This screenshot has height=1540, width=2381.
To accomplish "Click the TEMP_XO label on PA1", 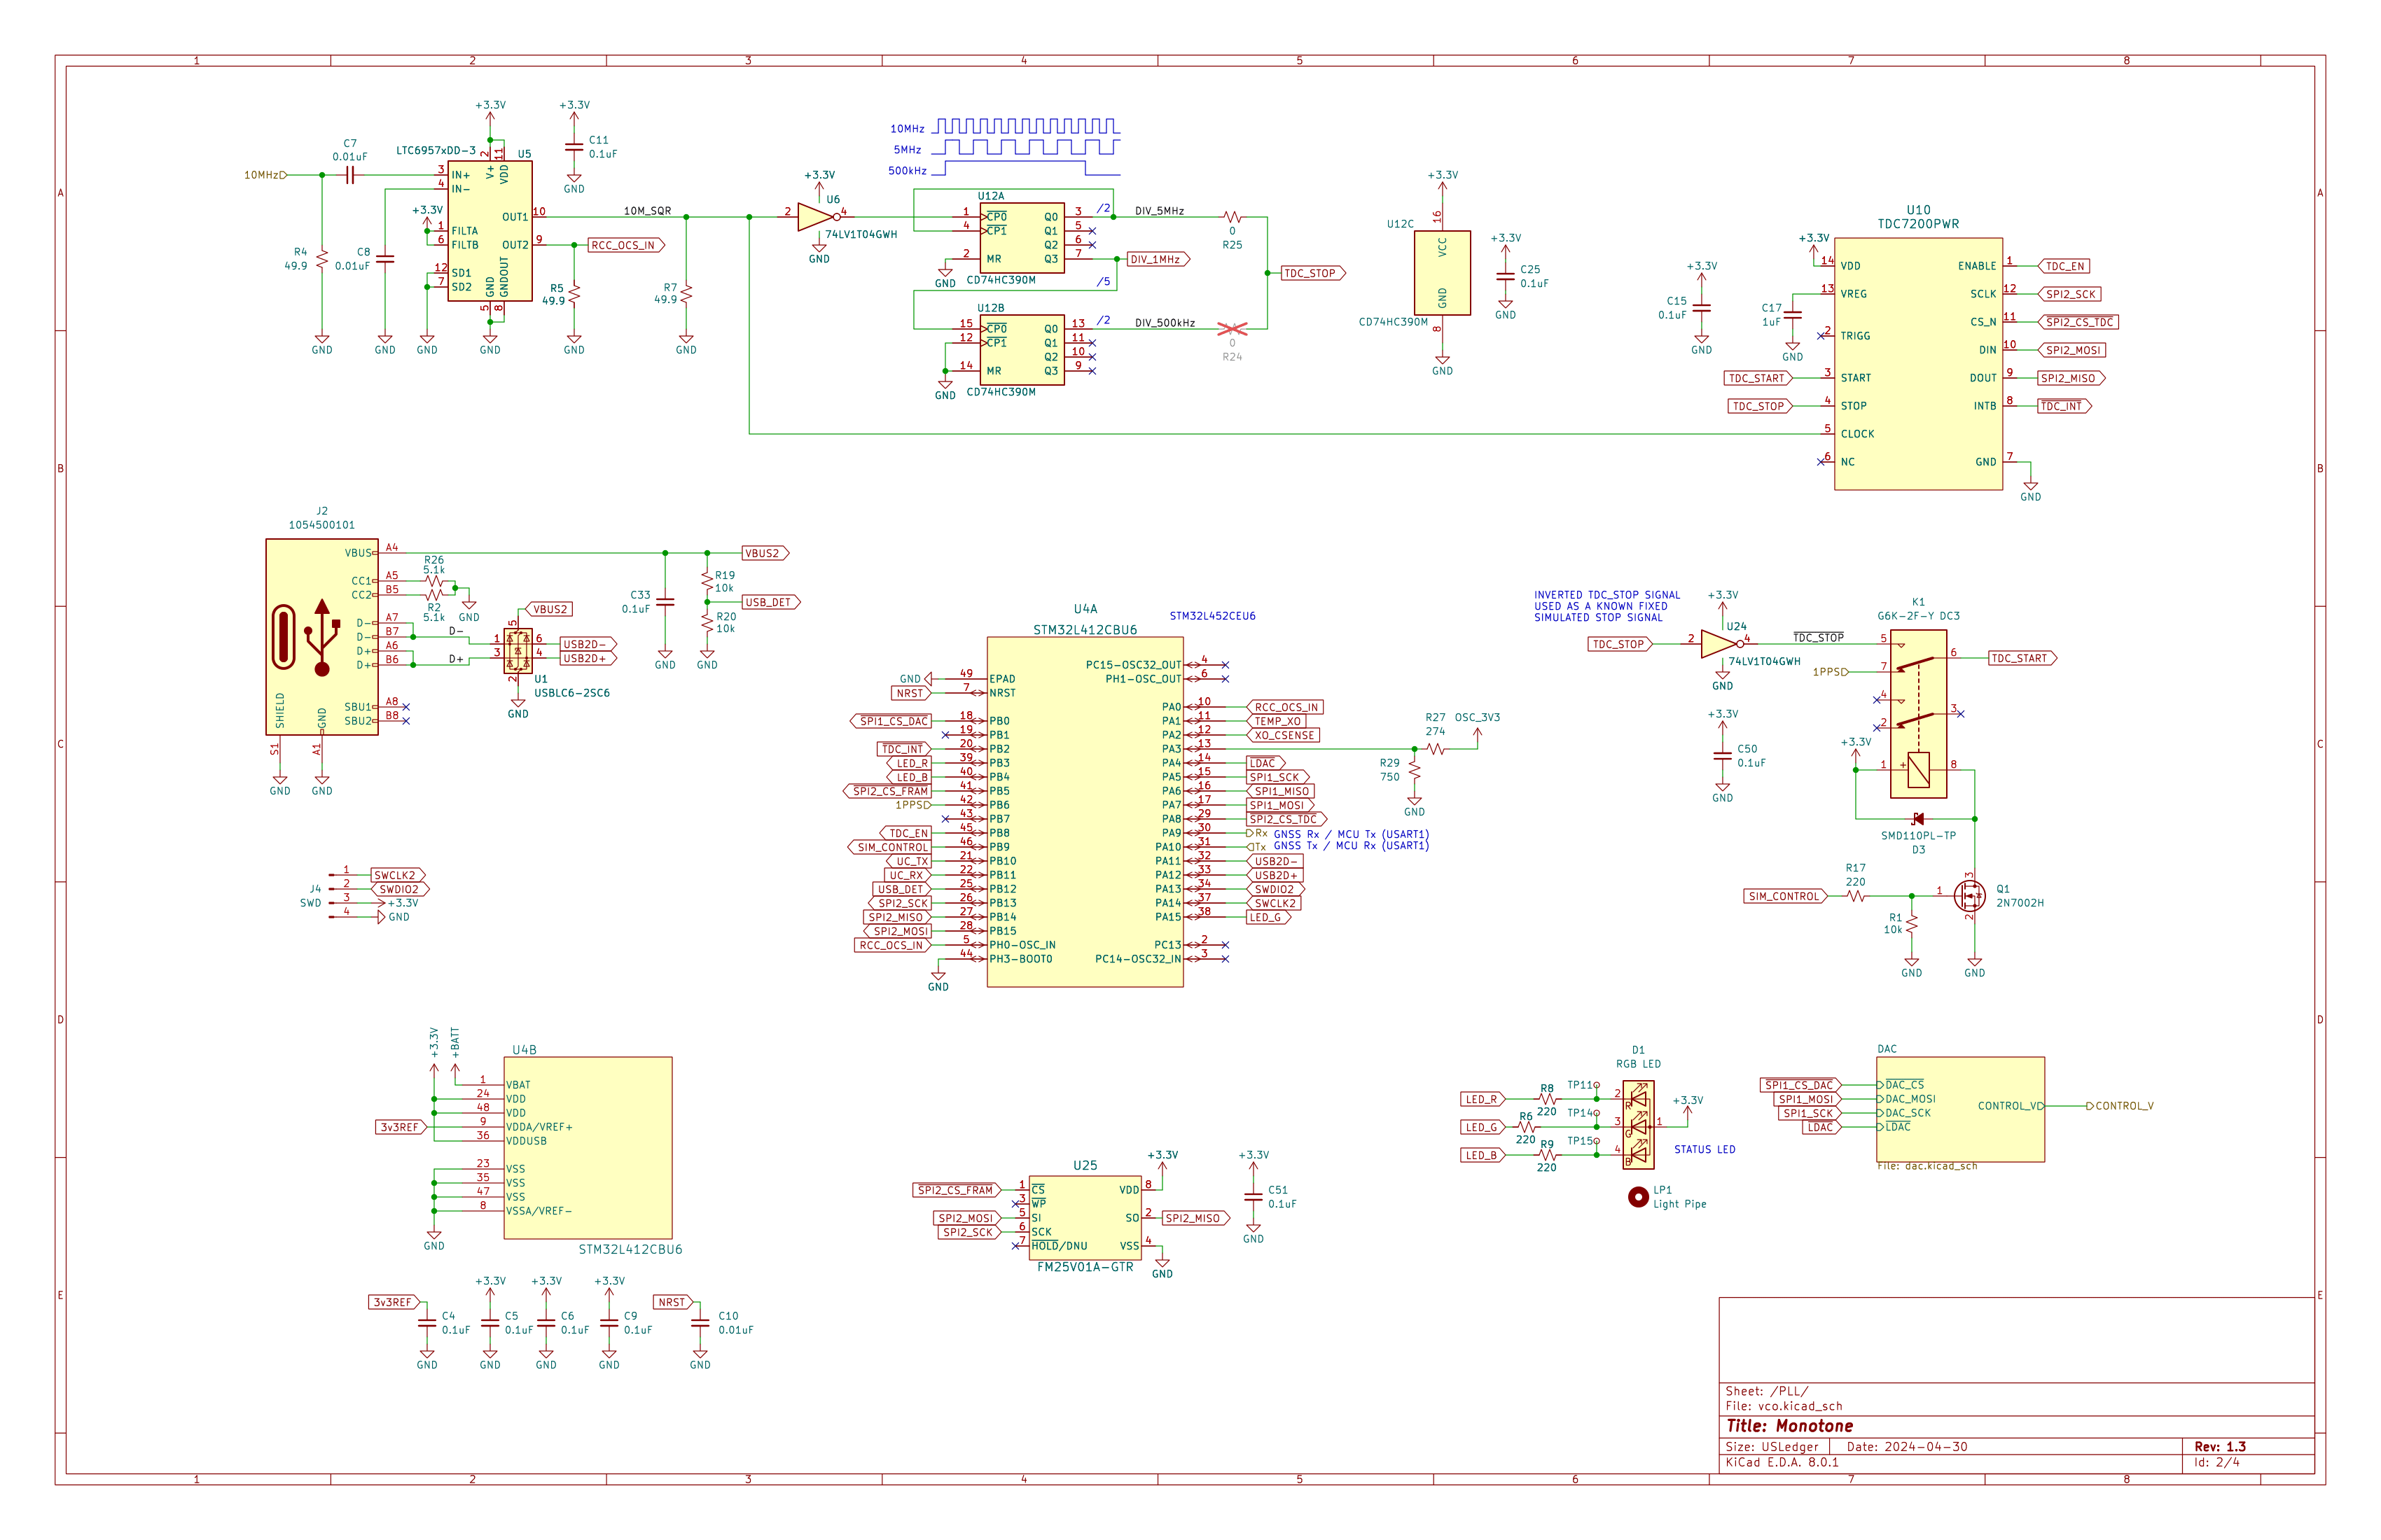I will 1277,721.
